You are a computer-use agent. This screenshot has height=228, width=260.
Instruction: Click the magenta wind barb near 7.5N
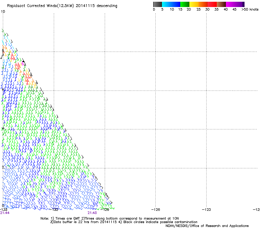point(22,63)
